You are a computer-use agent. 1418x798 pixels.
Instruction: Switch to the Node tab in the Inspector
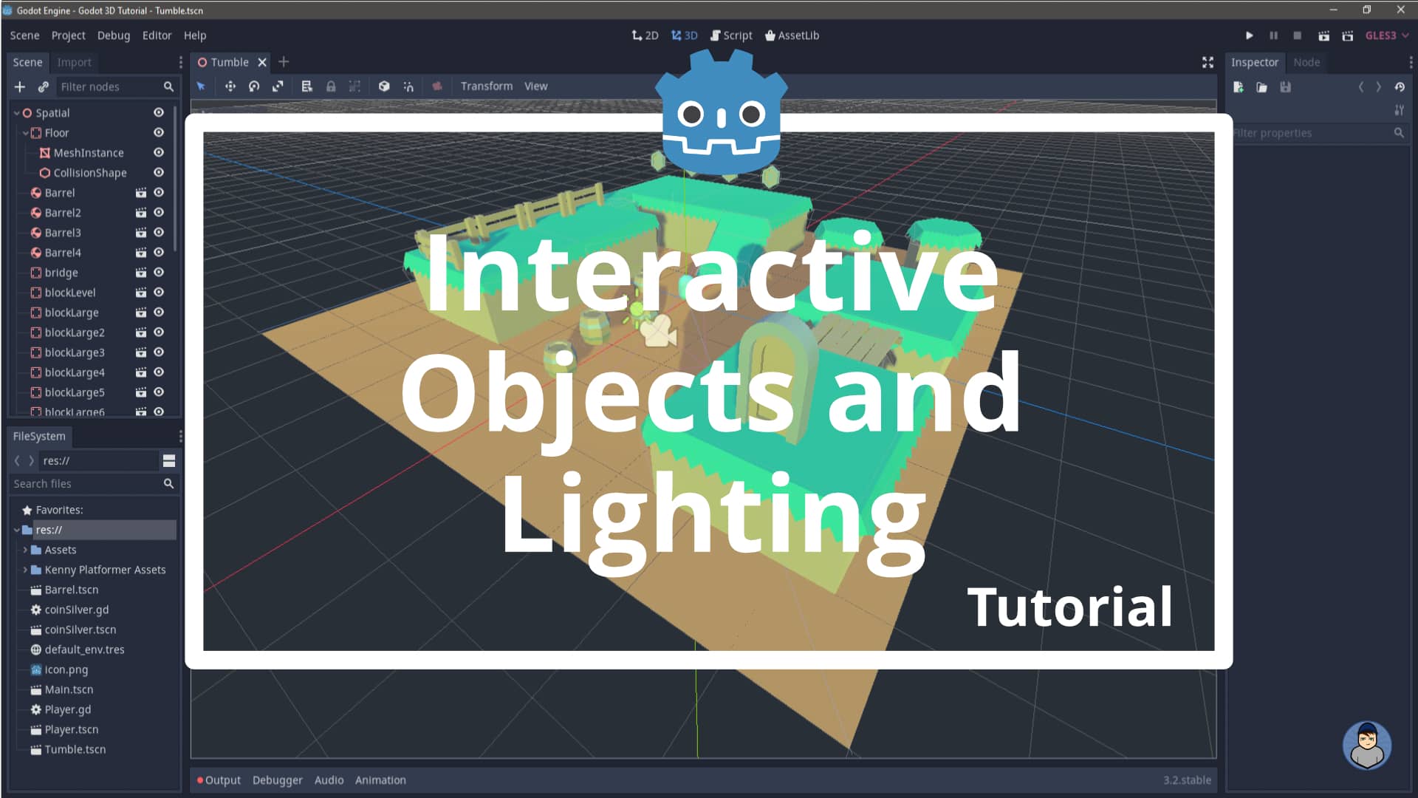tap(1306, 62)
